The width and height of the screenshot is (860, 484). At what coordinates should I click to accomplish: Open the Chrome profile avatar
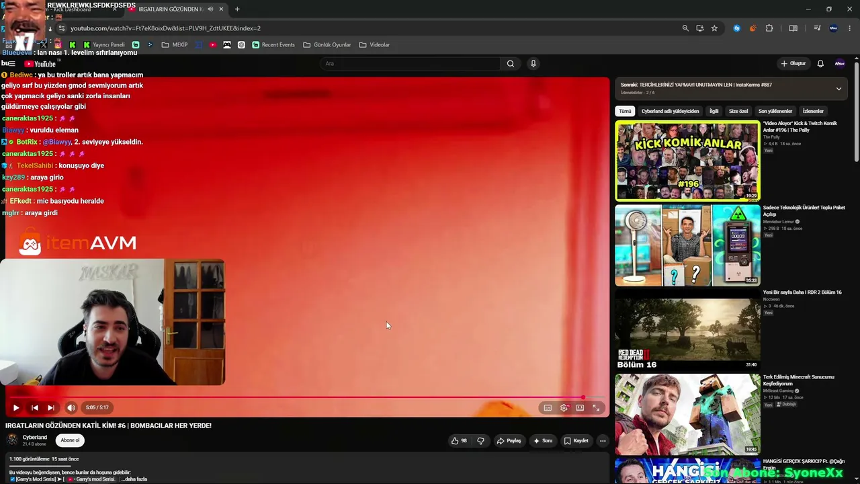pyautogui.click(x=834, y=28)
